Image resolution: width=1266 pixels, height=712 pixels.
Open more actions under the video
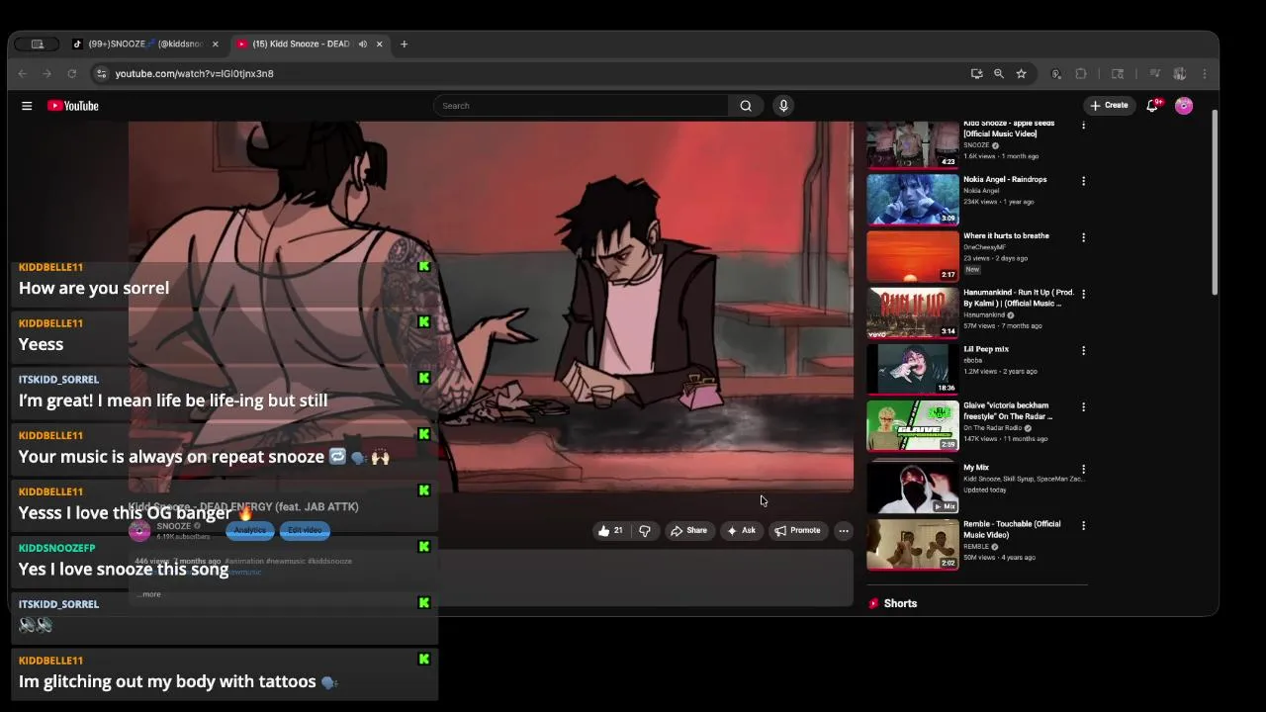[x=844, y=531]
